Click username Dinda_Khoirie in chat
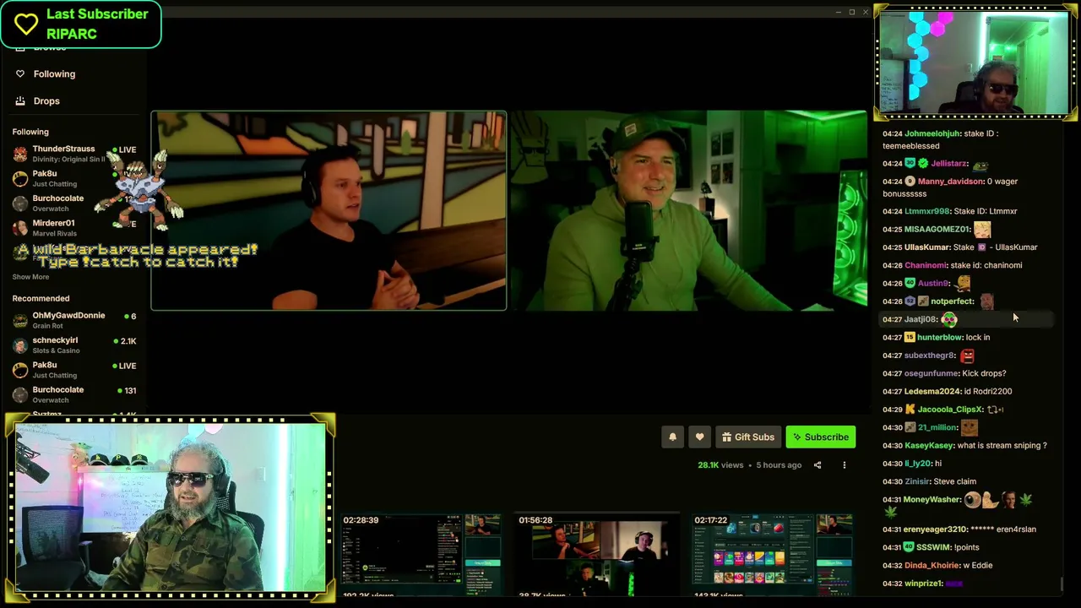The height and width of the screenshot is (608, 1081). coord(932,565)
